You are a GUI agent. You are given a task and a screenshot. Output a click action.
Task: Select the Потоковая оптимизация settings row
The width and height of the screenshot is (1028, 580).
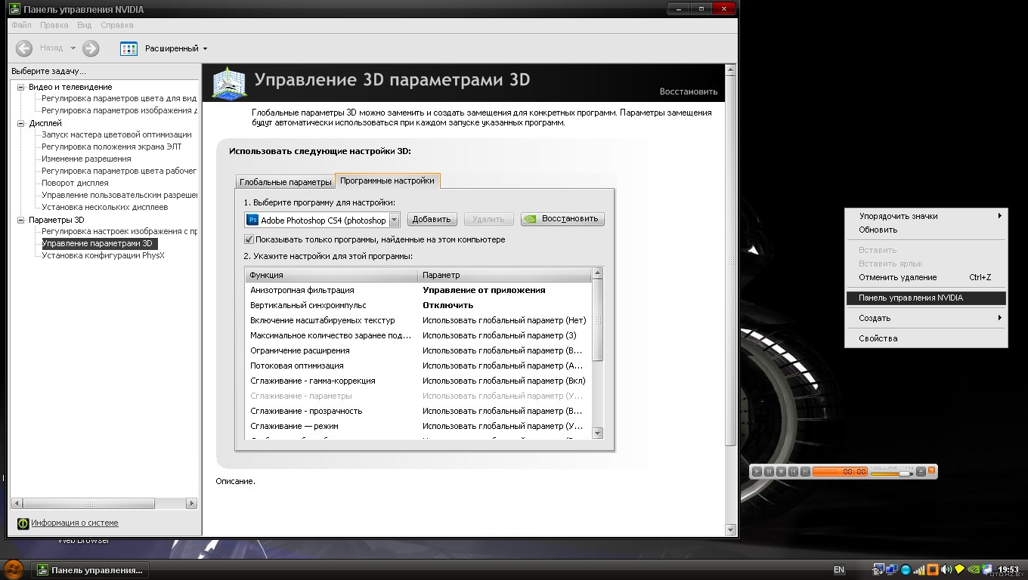coord(418,366)
